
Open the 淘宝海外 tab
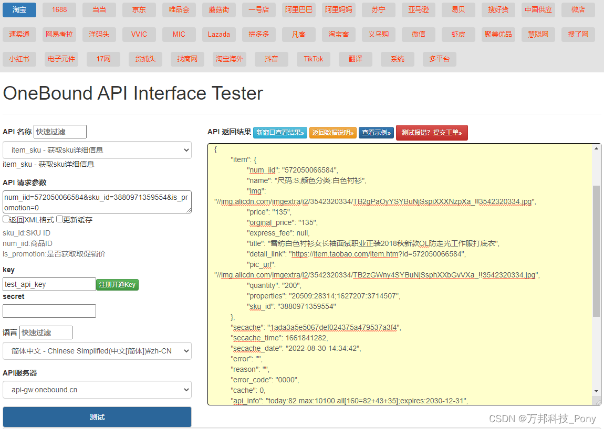point(229,59)
